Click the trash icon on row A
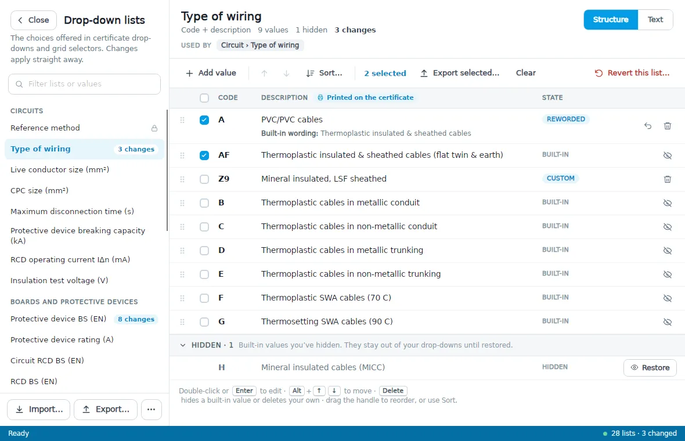 pos(667,126)
